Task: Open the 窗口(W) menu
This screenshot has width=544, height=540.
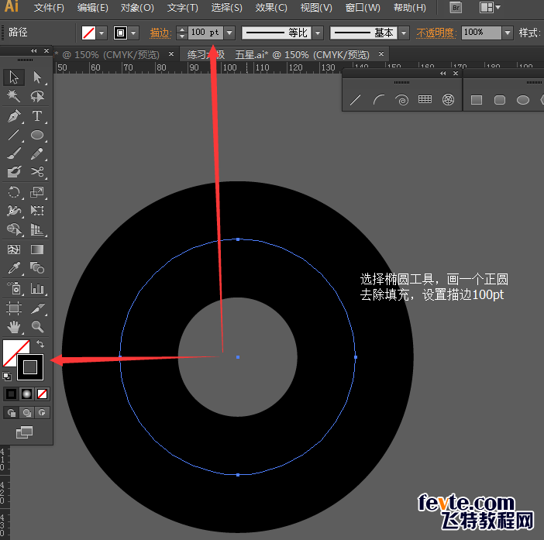Action: click(x=363, y=8)
